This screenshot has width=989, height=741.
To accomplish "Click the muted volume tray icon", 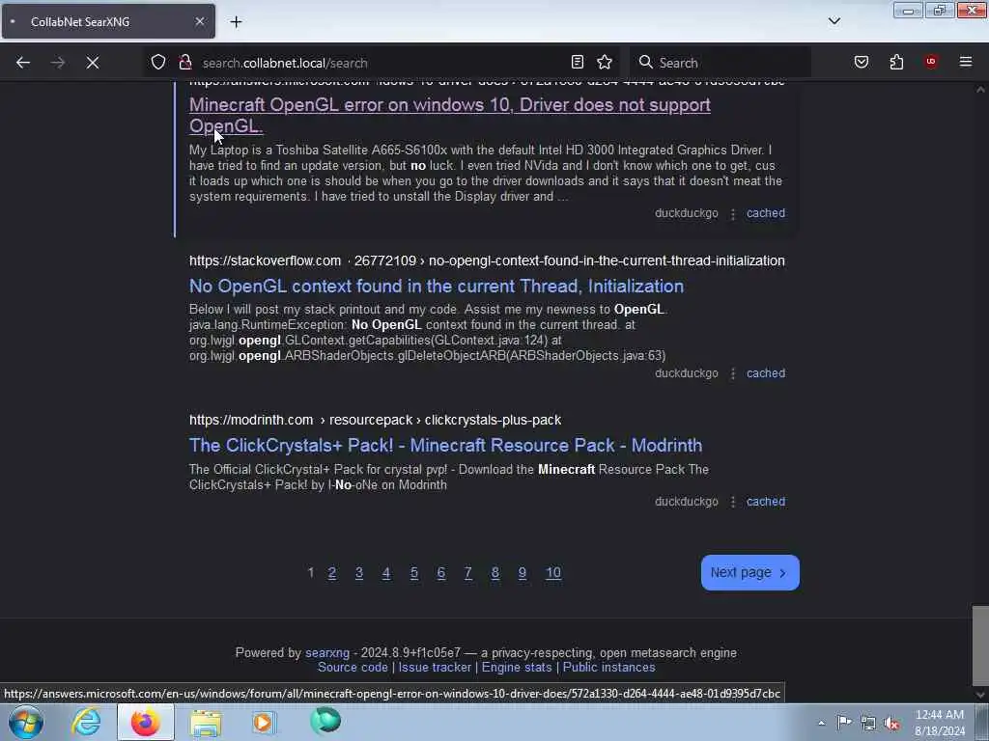I will (x=891, y=724).
